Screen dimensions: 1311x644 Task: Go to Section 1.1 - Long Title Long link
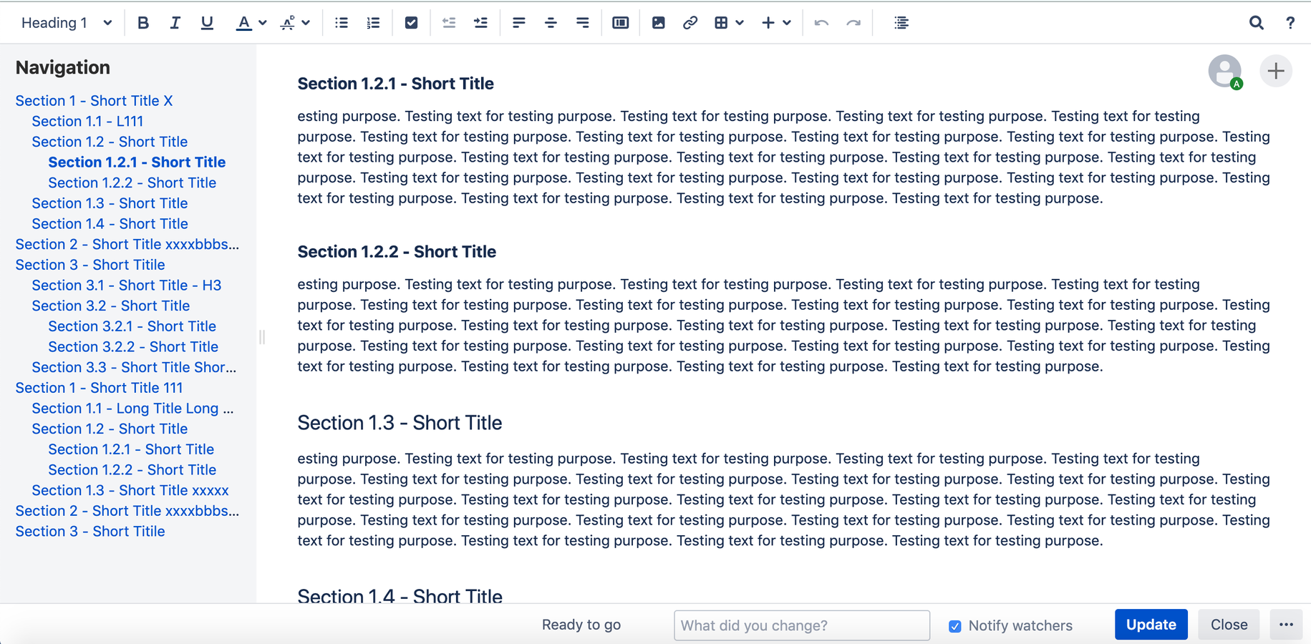[x=132, y=409]
